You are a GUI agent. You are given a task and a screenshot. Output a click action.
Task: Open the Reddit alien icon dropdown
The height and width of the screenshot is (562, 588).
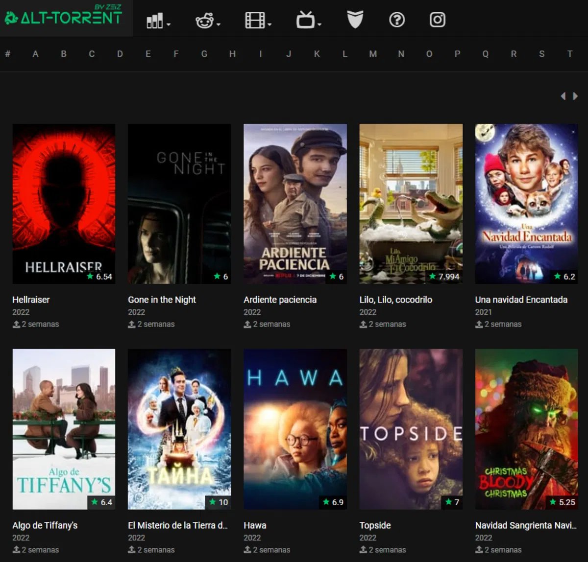tap(208, 21)
